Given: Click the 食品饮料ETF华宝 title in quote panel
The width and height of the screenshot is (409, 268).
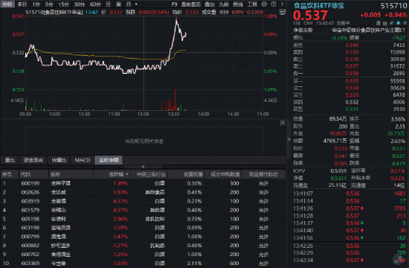Looking at the screenshot, I should pyautogui.click(x=319, y=5).
